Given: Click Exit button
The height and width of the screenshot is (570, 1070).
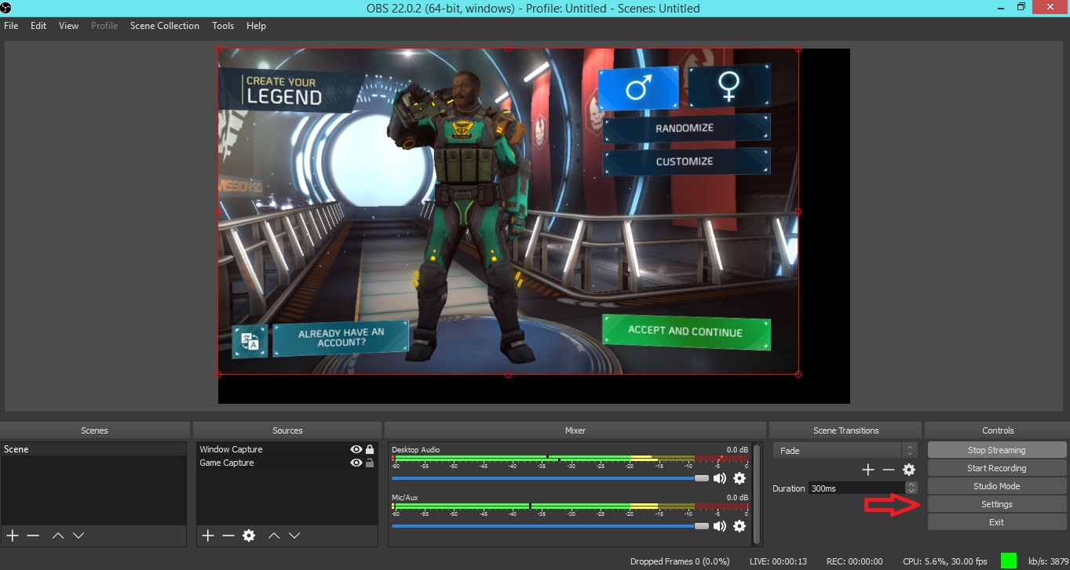Looking at the screenshot, I should coord(997,522).
